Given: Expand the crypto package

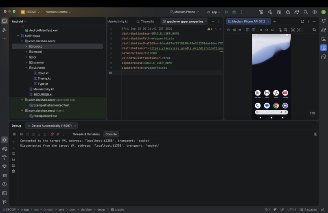Looking at the screenshot, I should pos(26,46).
